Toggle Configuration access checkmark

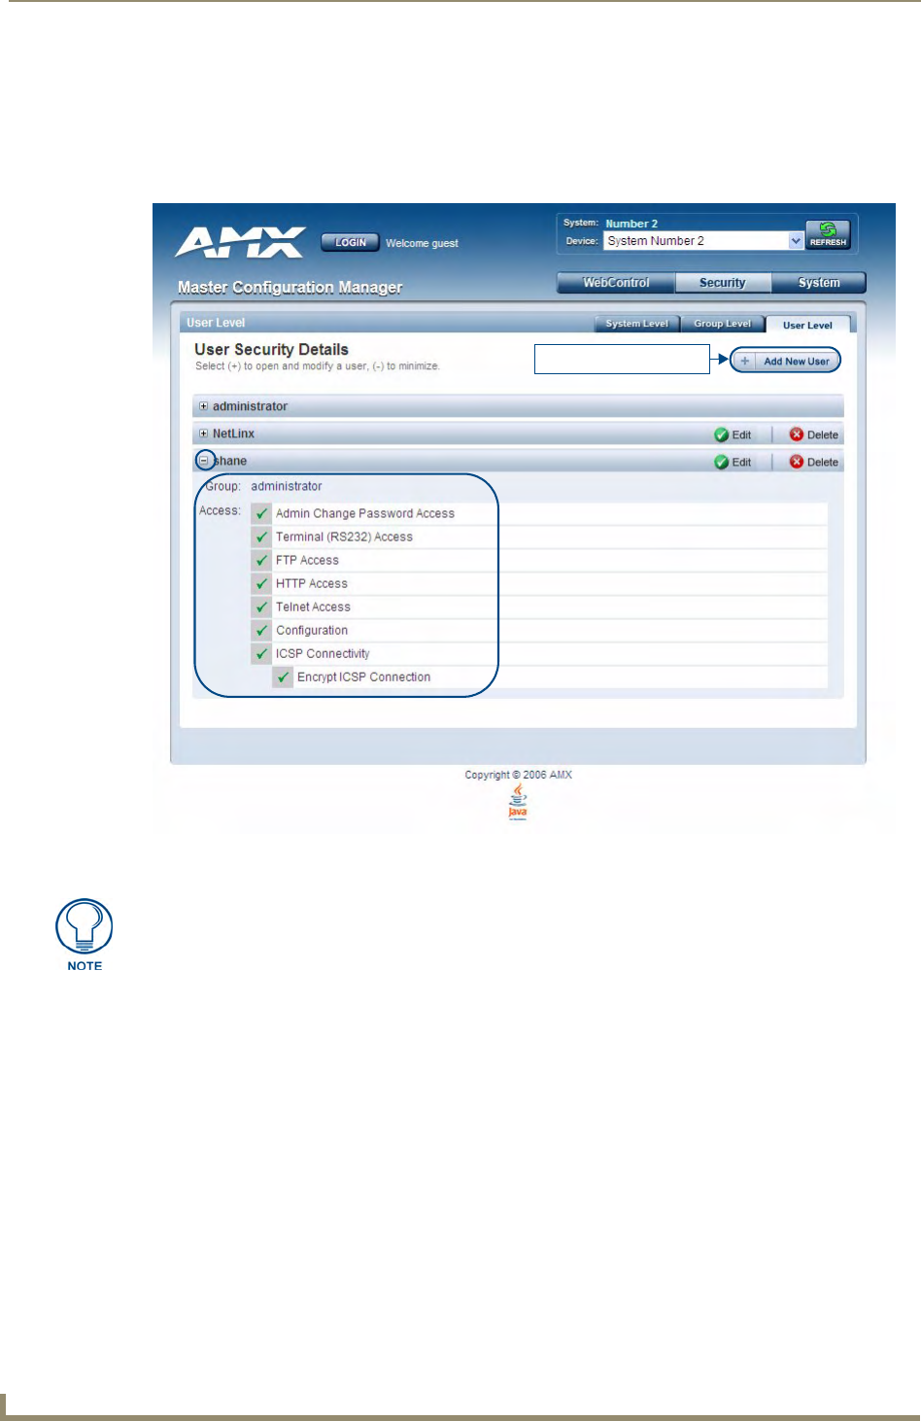coord(261,630)
